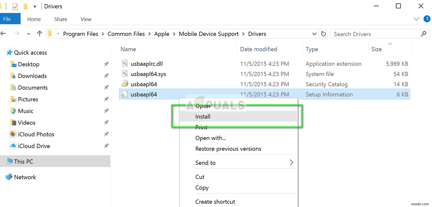Unpin Desktop from Quick access
Image resolution: width=432 pixels, height=207 pixels.
coord(106,64)
